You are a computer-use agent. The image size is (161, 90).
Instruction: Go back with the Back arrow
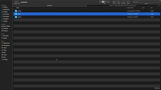pos(16,2)
